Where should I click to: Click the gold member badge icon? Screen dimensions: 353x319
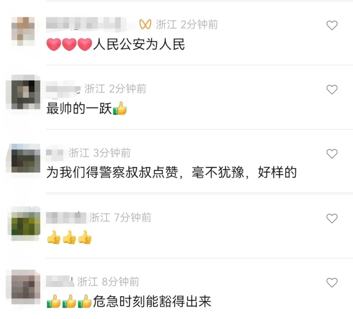coord(145,24)
